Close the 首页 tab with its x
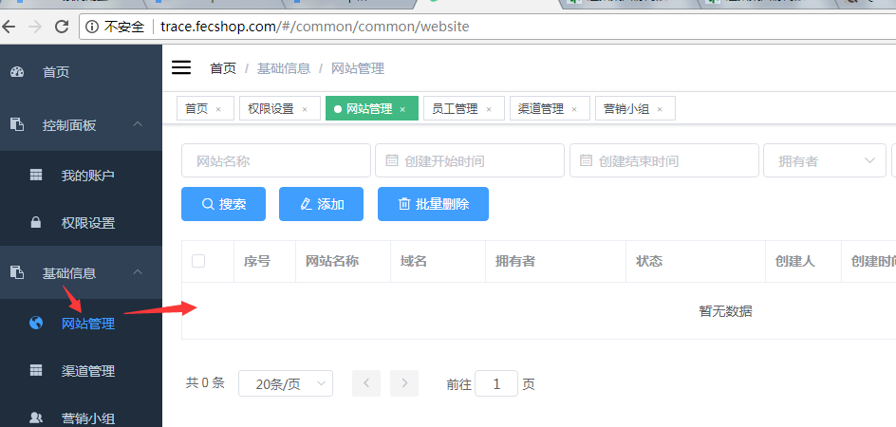This screenshot has width=896, height=427. click(x=218, y=109)
